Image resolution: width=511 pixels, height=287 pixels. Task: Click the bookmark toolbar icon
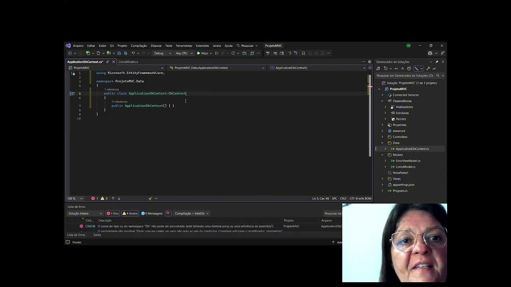click(x=303, y=53)
